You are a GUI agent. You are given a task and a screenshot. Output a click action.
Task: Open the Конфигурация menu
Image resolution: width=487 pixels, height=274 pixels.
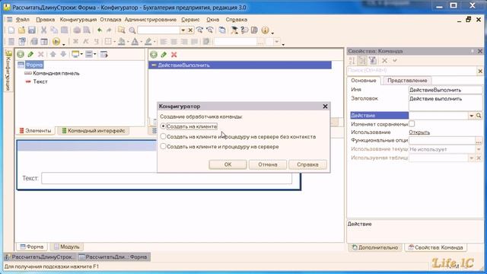78,20
